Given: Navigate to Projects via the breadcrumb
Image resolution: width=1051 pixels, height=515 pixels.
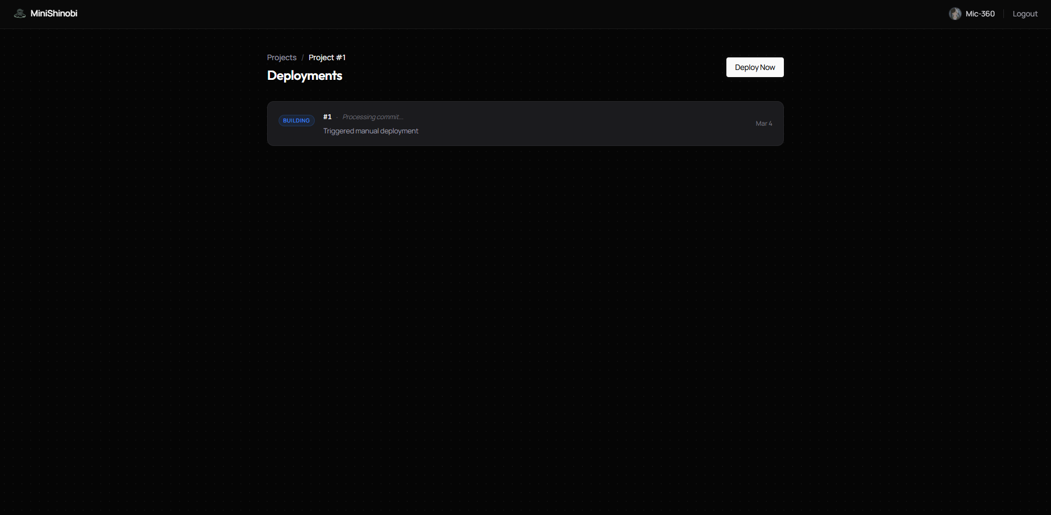Looking at the screenshot, I should click(281, 57).
